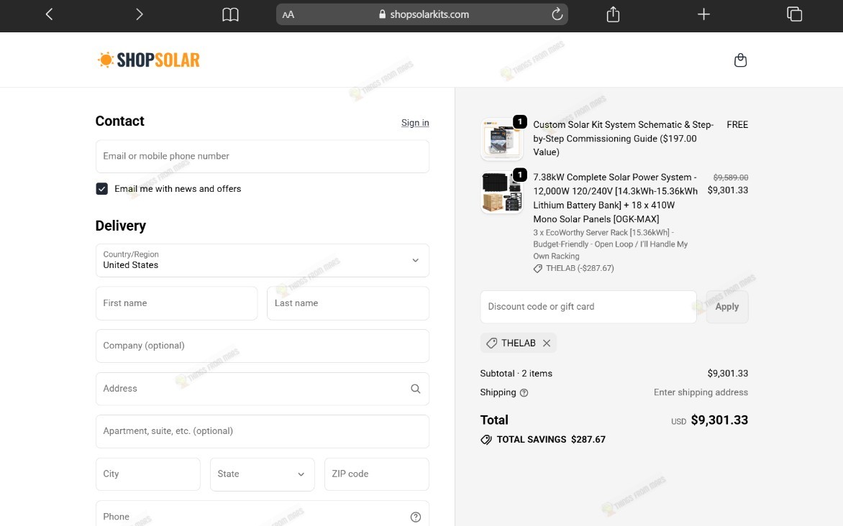Open Safari bookmarks book icon
This screenshot has width=843, height=526.
coord(230,14)
